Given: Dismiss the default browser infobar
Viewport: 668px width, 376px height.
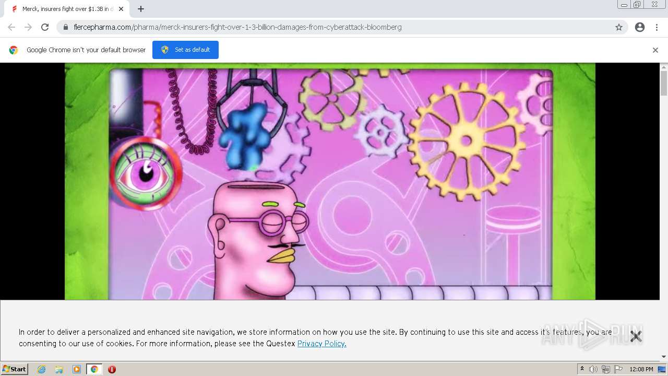Looking at the screenshot, I should pos(655,50).
